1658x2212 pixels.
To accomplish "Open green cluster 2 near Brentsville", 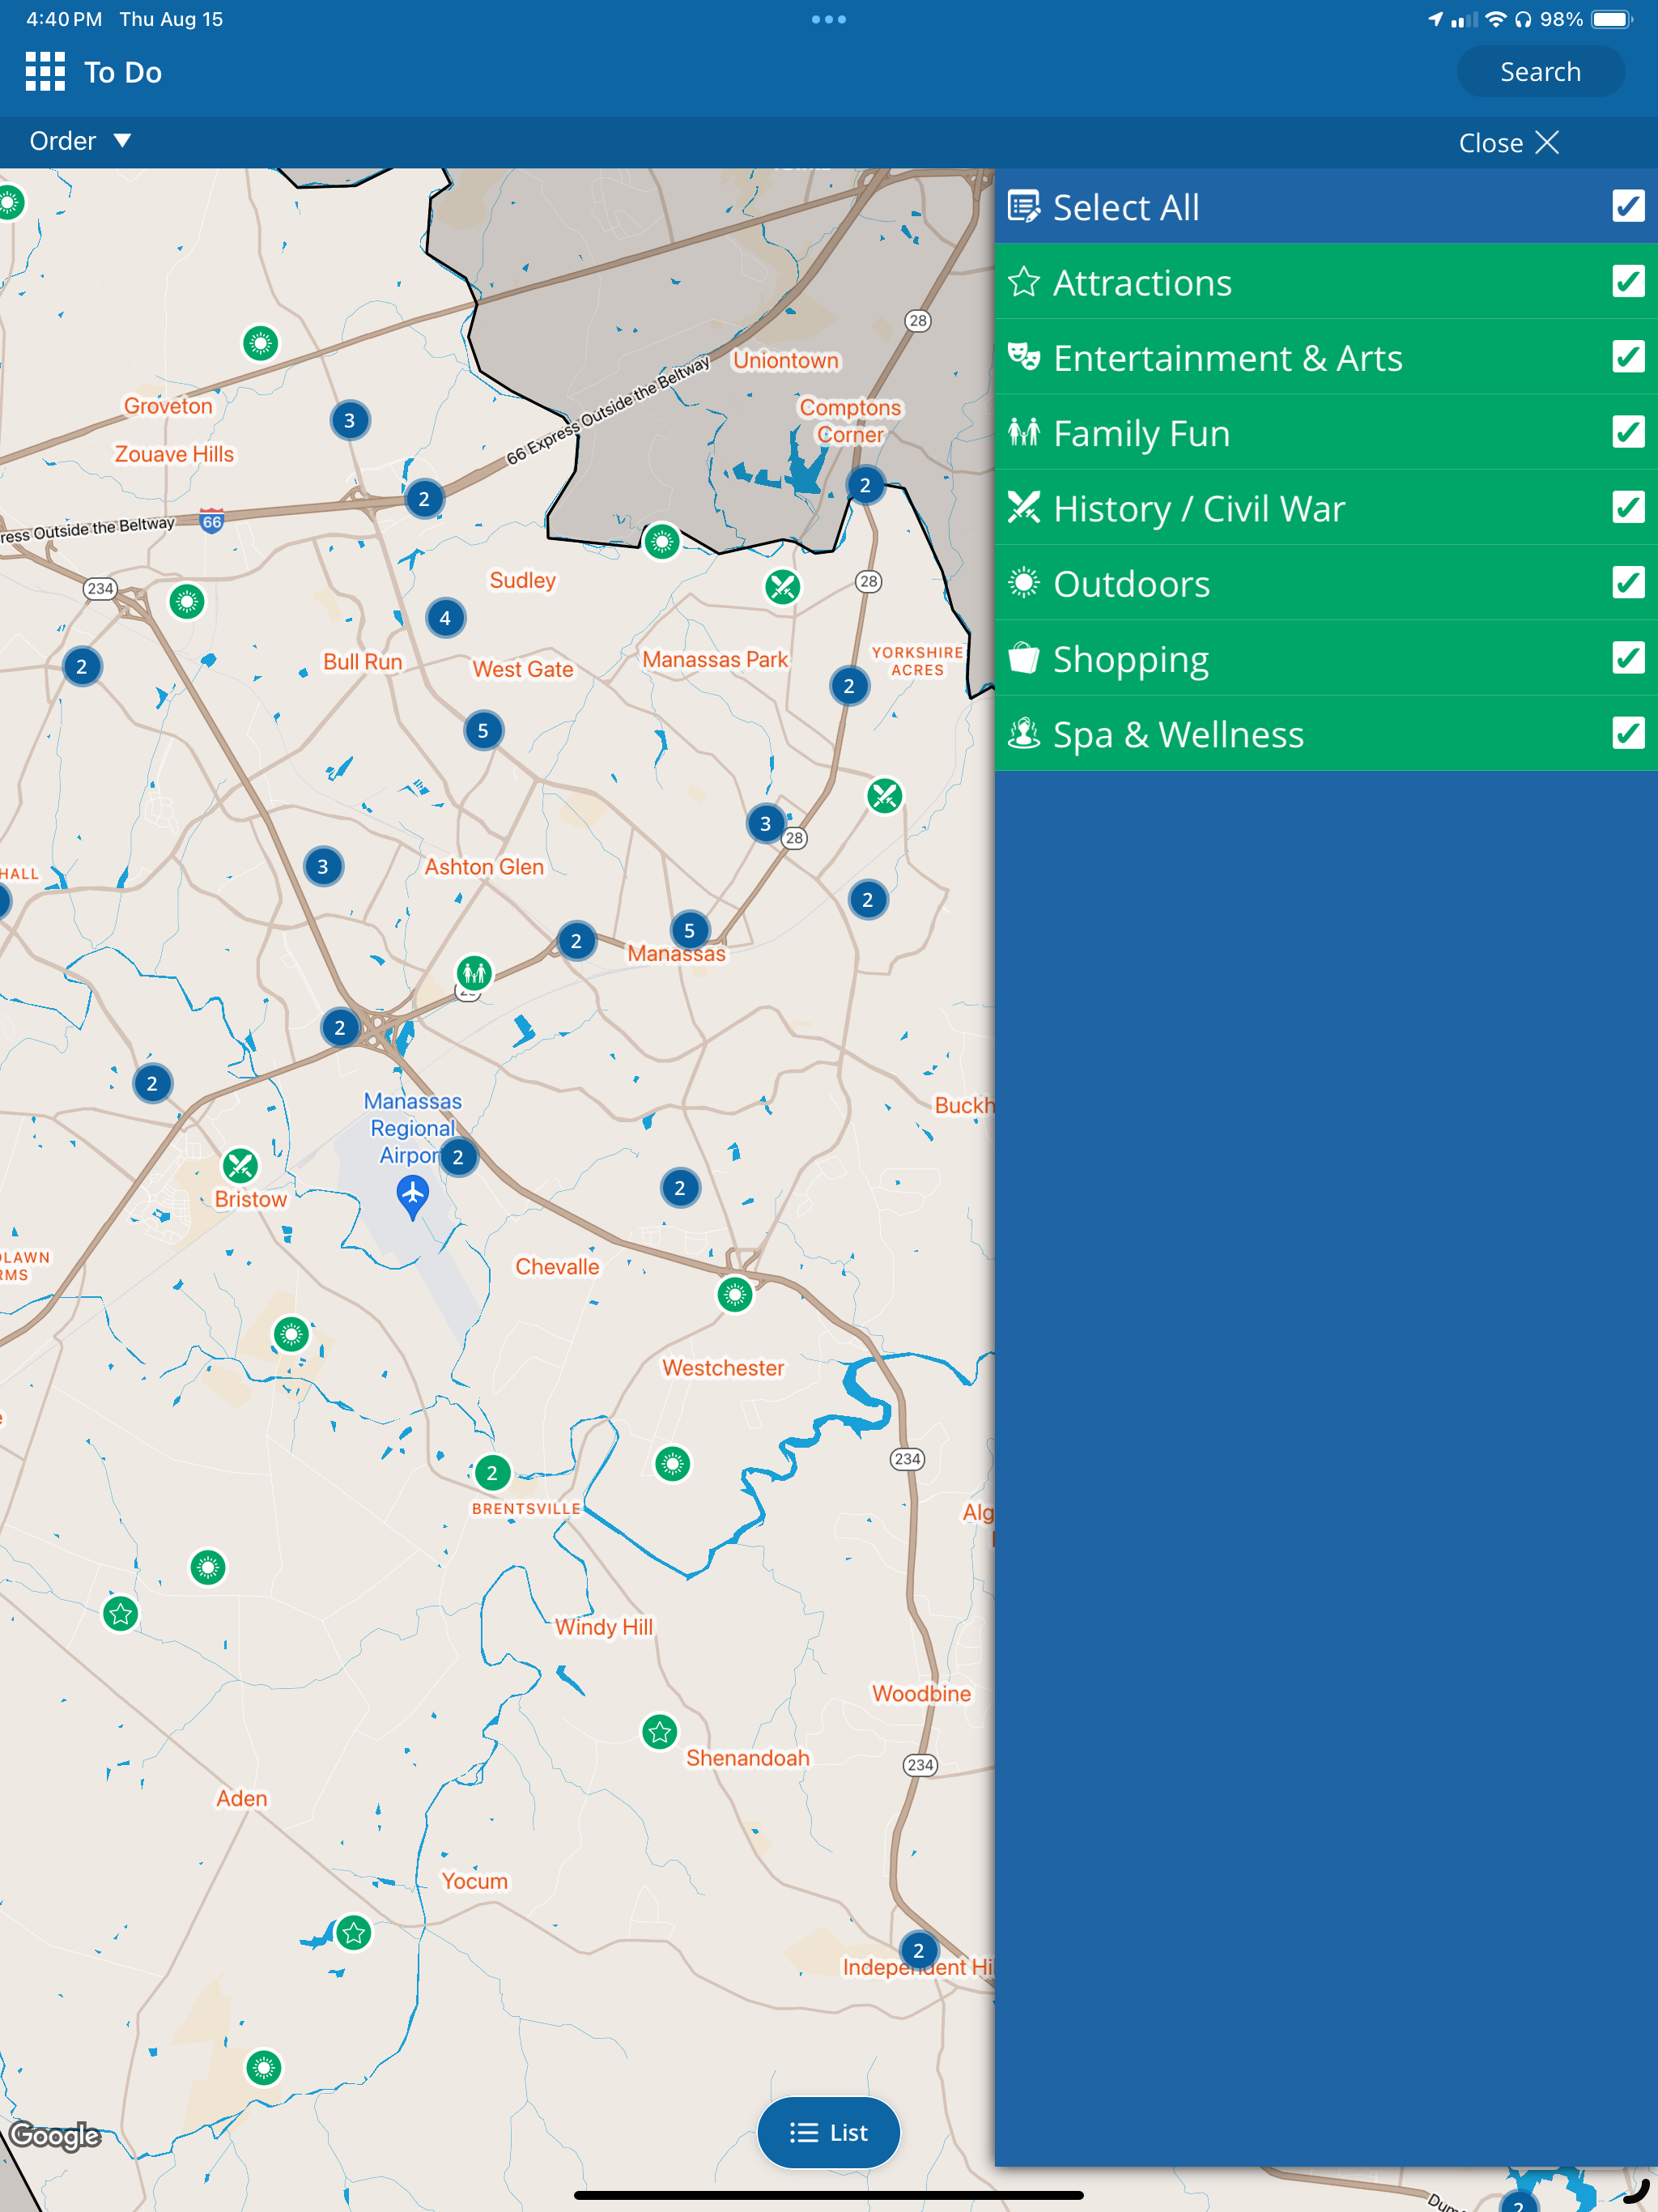I will (x=491, y=1472).
